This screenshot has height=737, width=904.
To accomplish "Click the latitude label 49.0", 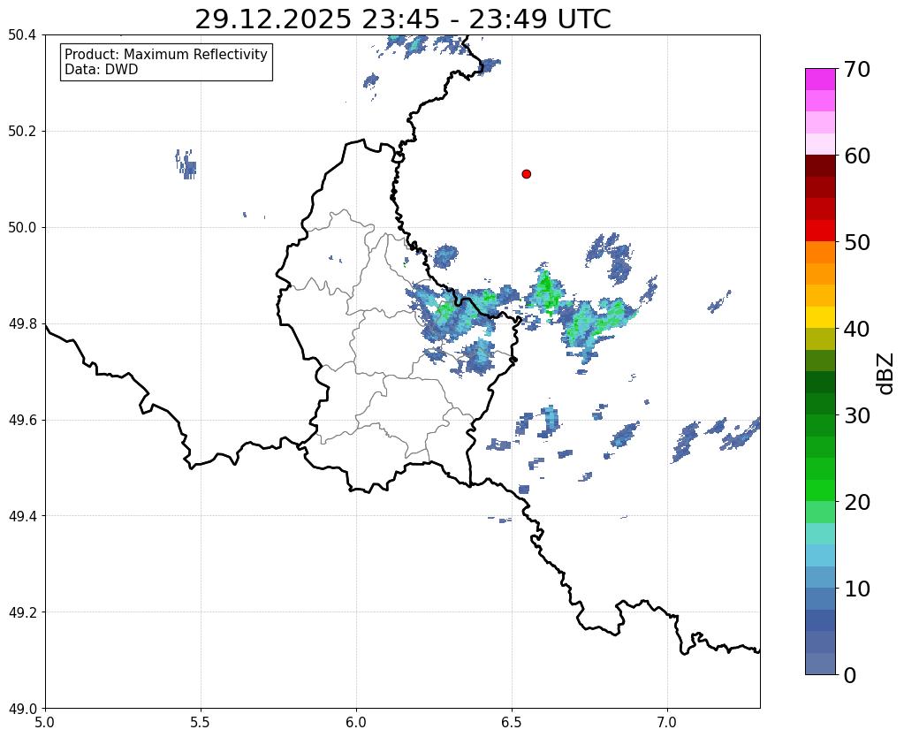I will click(x=22, y=709).
